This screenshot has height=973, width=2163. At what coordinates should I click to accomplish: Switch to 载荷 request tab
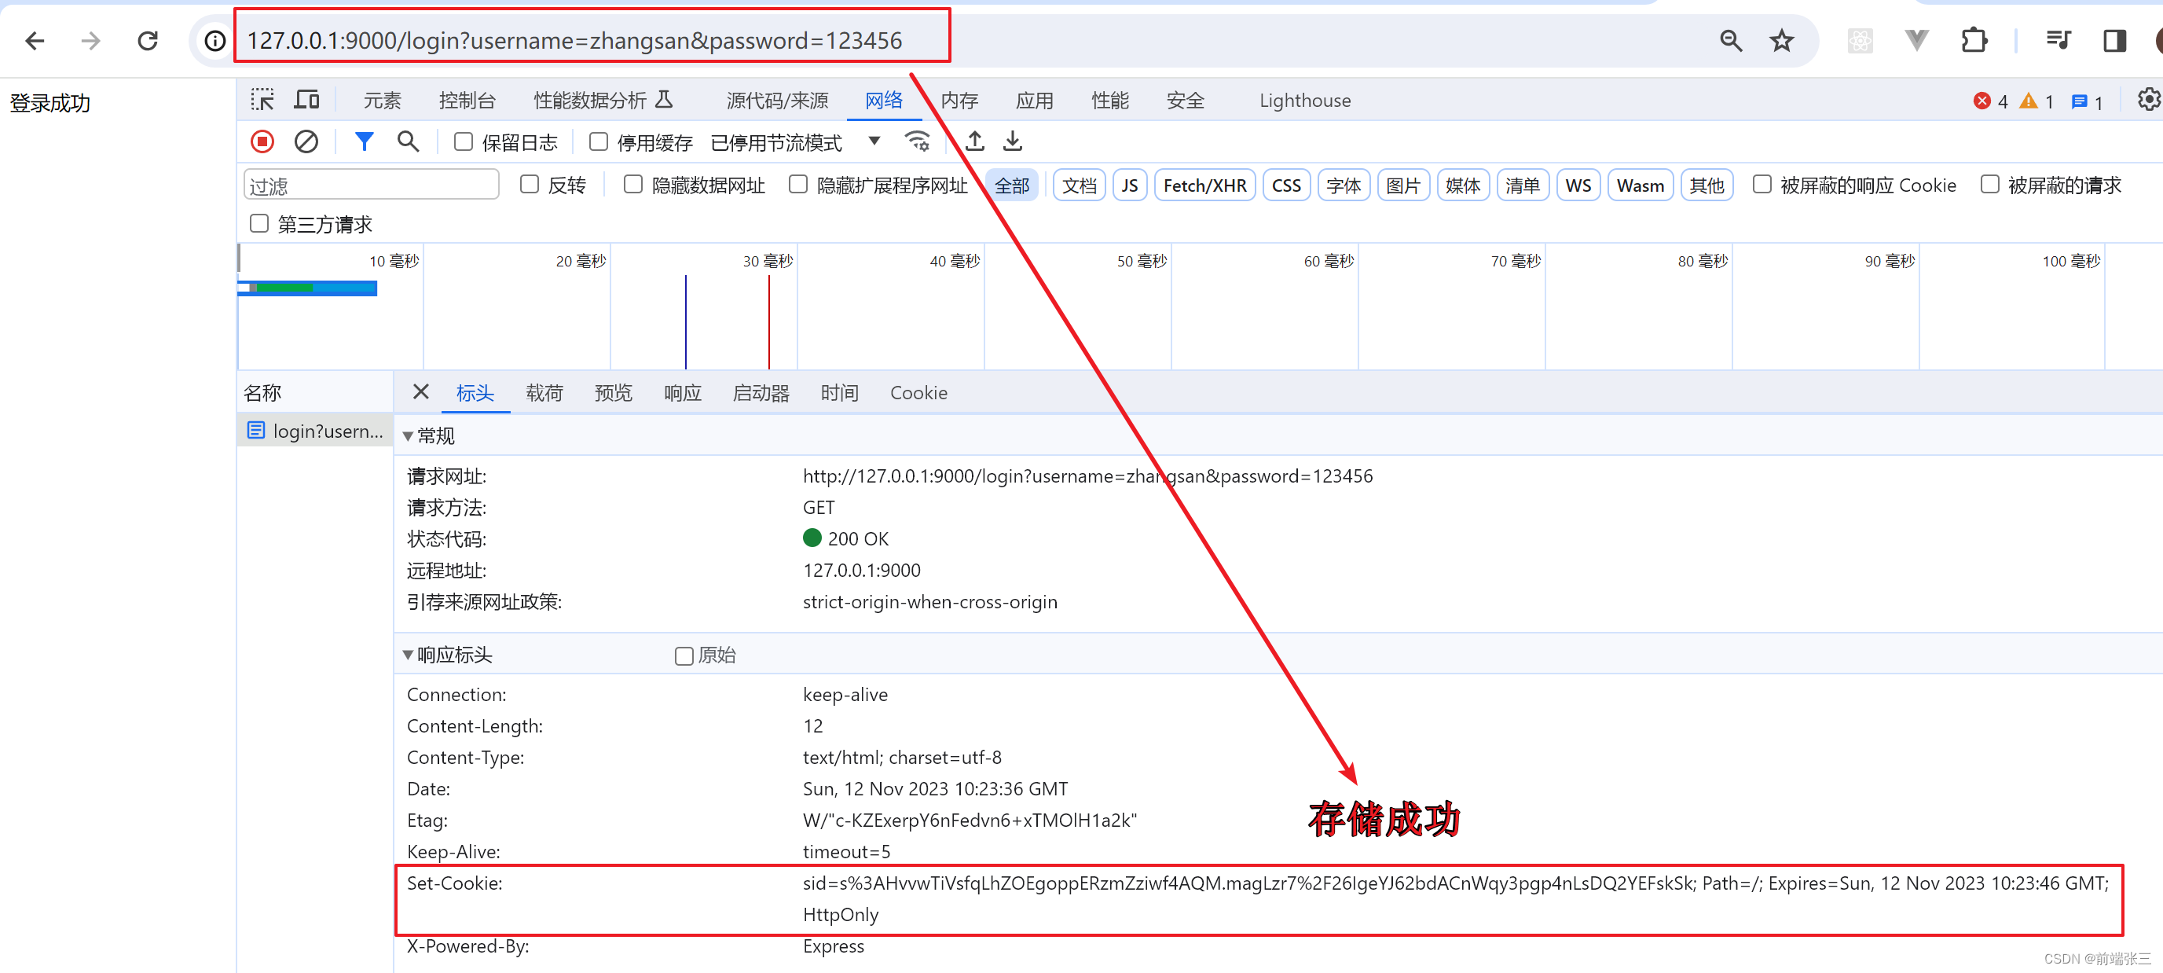[x=544, y=392]
